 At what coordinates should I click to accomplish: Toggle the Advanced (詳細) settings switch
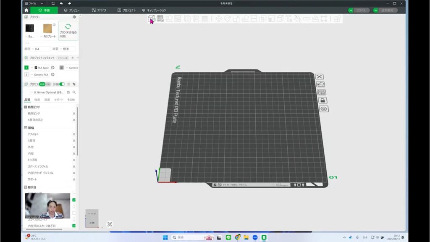(x=62, y=84)
